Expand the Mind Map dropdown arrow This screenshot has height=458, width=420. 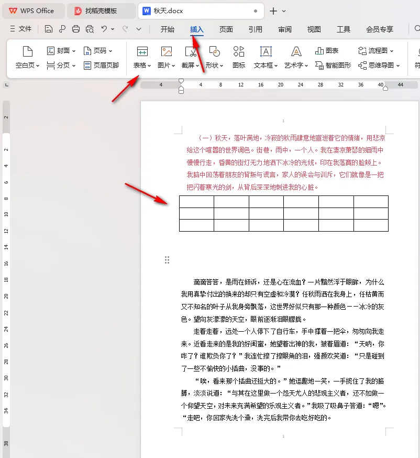(398, 66)
